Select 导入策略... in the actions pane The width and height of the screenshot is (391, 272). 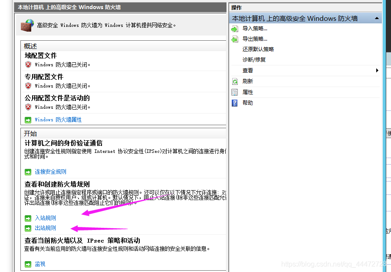tap(255, 29)
